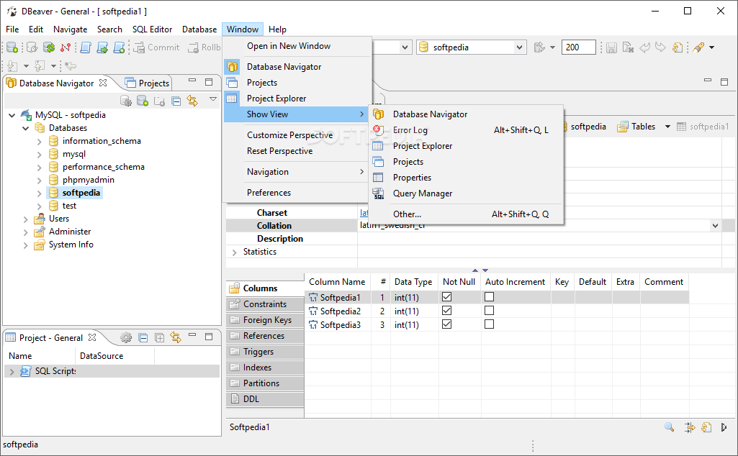Expand the information_schema database node
The image size is (738, 456).
click(39, 141)
